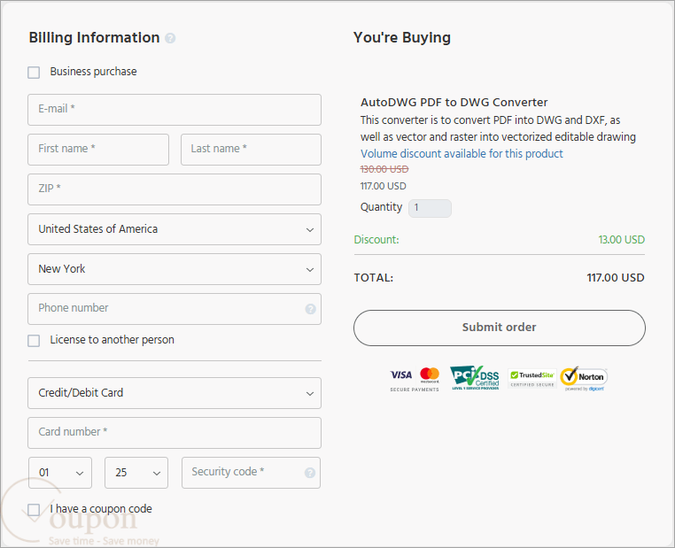This screenshot has width=675, height=548.
Task: Open the Credit/Debit Card payment method dropdown
Action: click(175, 393)
